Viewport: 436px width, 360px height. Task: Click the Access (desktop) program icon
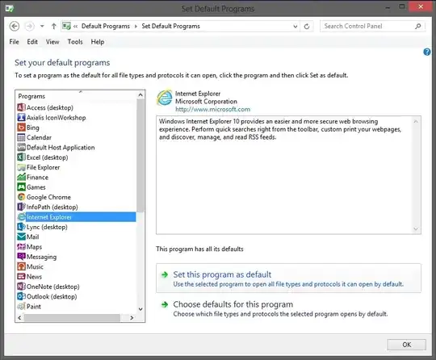coord(22,107)
